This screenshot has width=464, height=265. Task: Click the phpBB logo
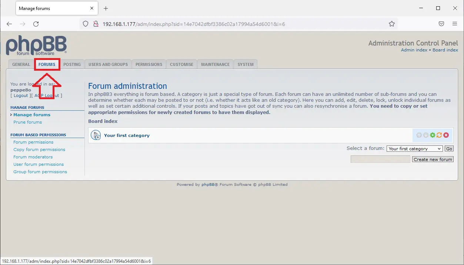(x=36, y=46)
